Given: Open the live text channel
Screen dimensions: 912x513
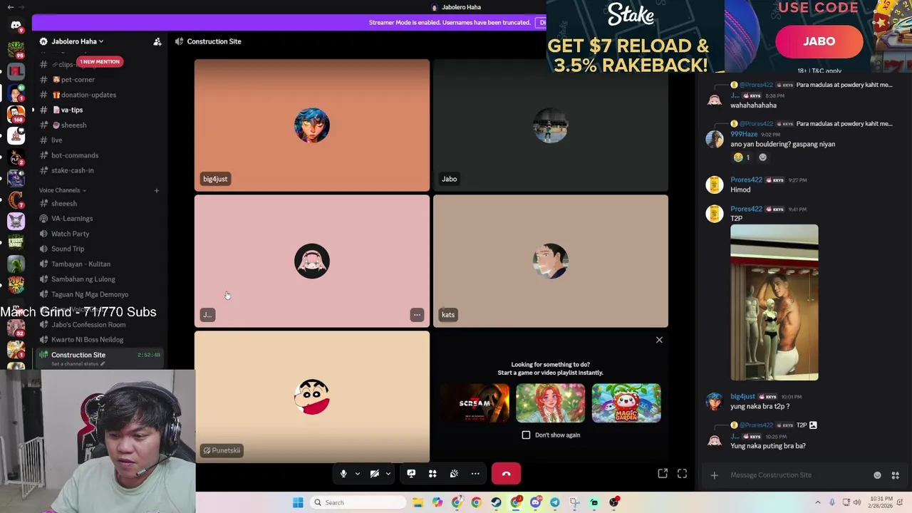Looking at the screenshot, I should 56,140.
